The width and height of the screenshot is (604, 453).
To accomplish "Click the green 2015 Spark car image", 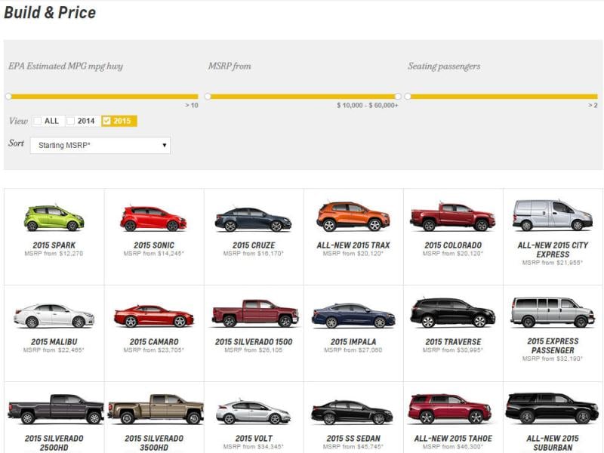I will click(x=54, y=218).
